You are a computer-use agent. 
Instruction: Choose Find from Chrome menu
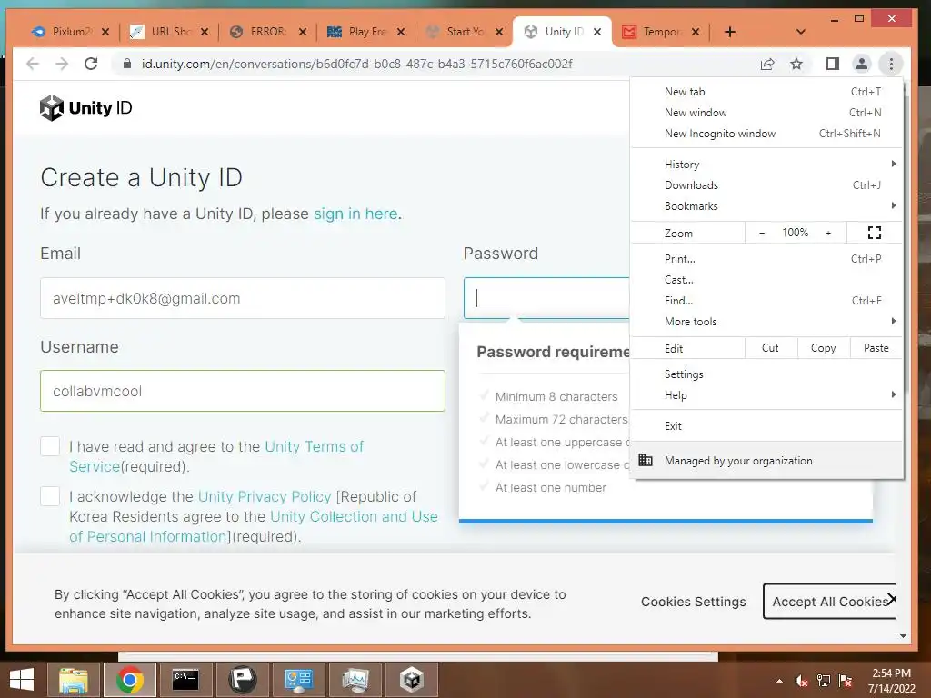point(766,300)
